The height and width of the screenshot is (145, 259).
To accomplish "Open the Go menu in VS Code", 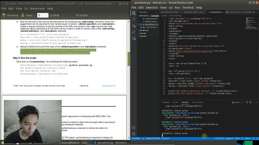I will pos(171,8).
